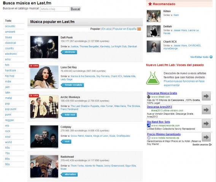The height and width of the screenshot is (182, 216).
Task: Click the arrow button beside Descarga Ares2013 ad
Action: [206, 110]
